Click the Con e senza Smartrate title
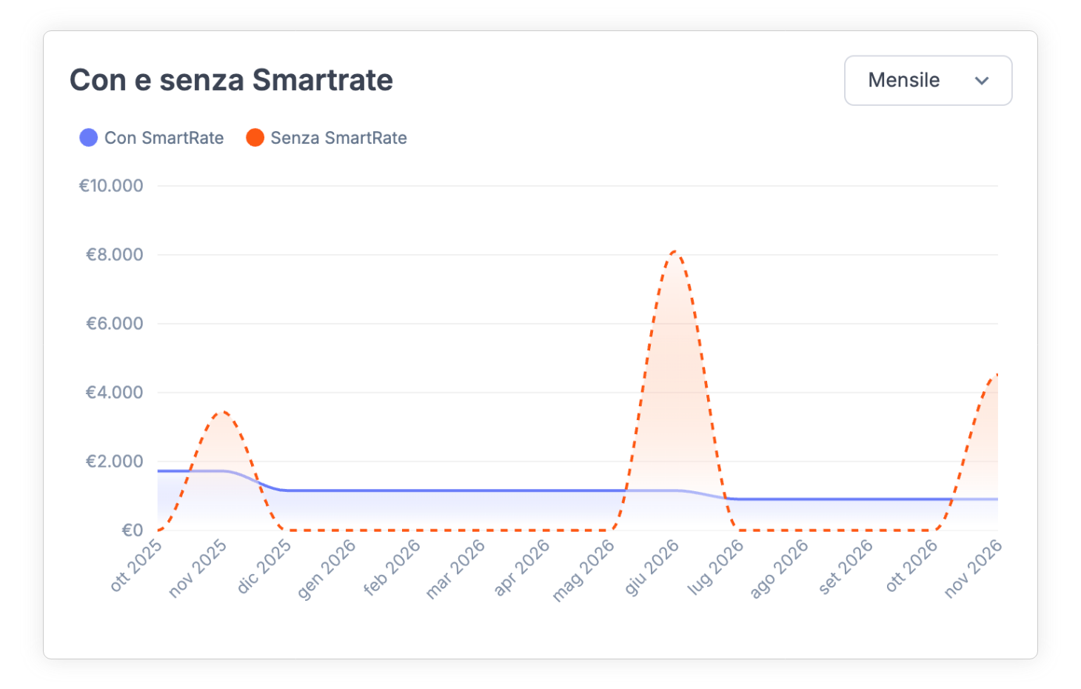 pyautogui.click(x=231, y=80)
